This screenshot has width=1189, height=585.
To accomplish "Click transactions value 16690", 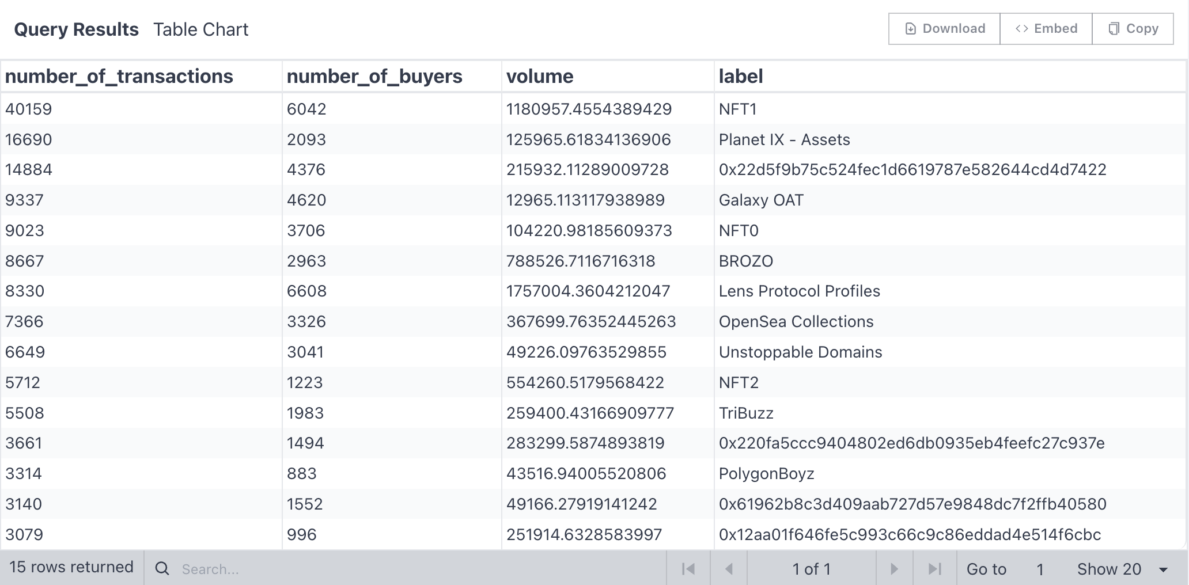I will 28,139.
